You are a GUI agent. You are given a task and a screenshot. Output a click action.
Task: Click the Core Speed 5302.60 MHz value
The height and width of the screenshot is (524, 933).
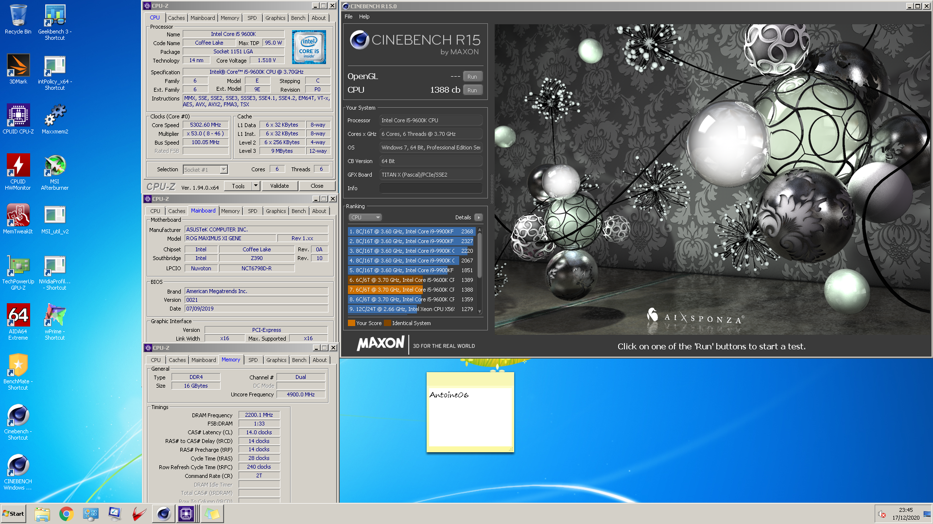[x=206, y=125]
